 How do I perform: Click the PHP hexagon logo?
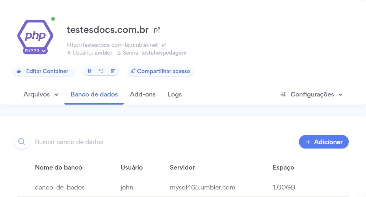tap(35, 35)
